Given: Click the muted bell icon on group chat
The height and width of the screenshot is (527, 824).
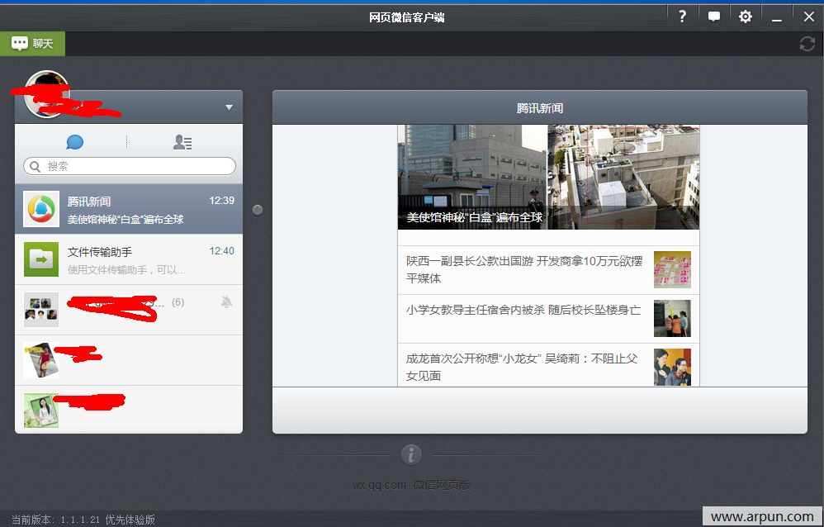Looking at the screenshot, I should (x=227, y=302).
